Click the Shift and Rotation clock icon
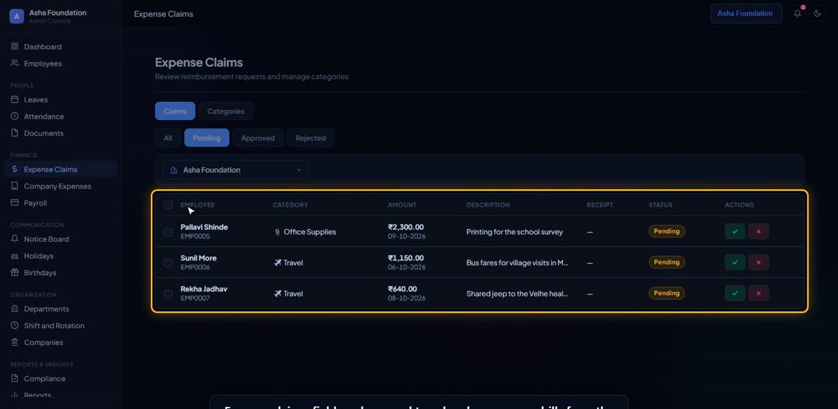This screenshot has height=409, width=838. [x=15, y=326]
